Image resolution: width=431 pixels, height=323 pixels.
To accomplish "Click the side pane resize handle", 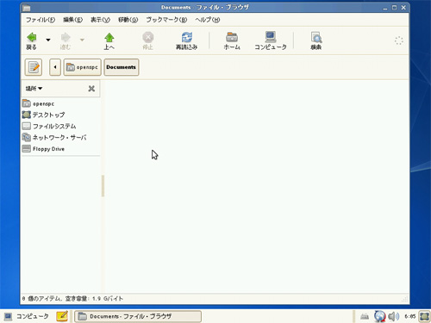I will (103, 186).
